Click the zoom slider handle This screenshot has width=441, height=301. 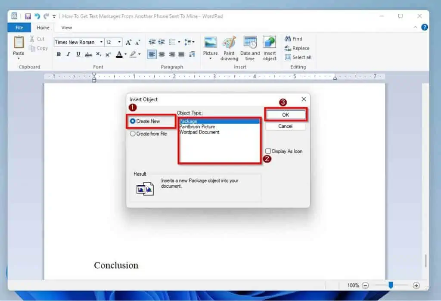pos(391,285)
